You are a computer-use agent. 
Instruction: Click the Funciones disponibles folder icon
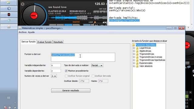tap(134, 45)
